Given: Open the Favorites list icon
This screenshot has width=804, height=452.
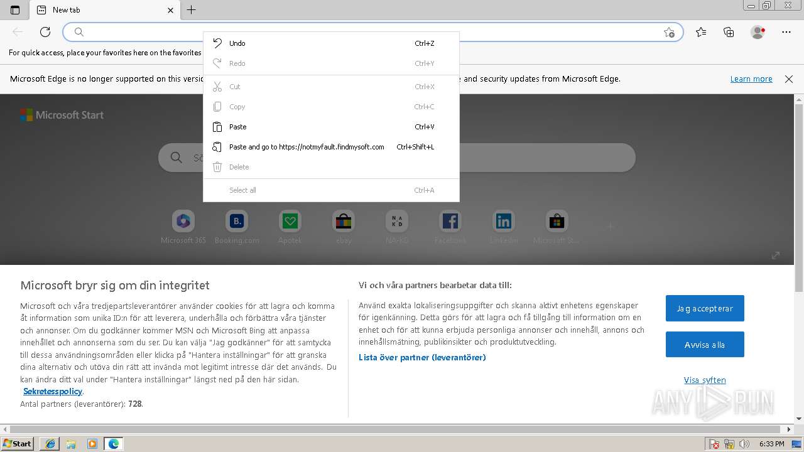Looking at the screenshot, I should coord(701,32).
